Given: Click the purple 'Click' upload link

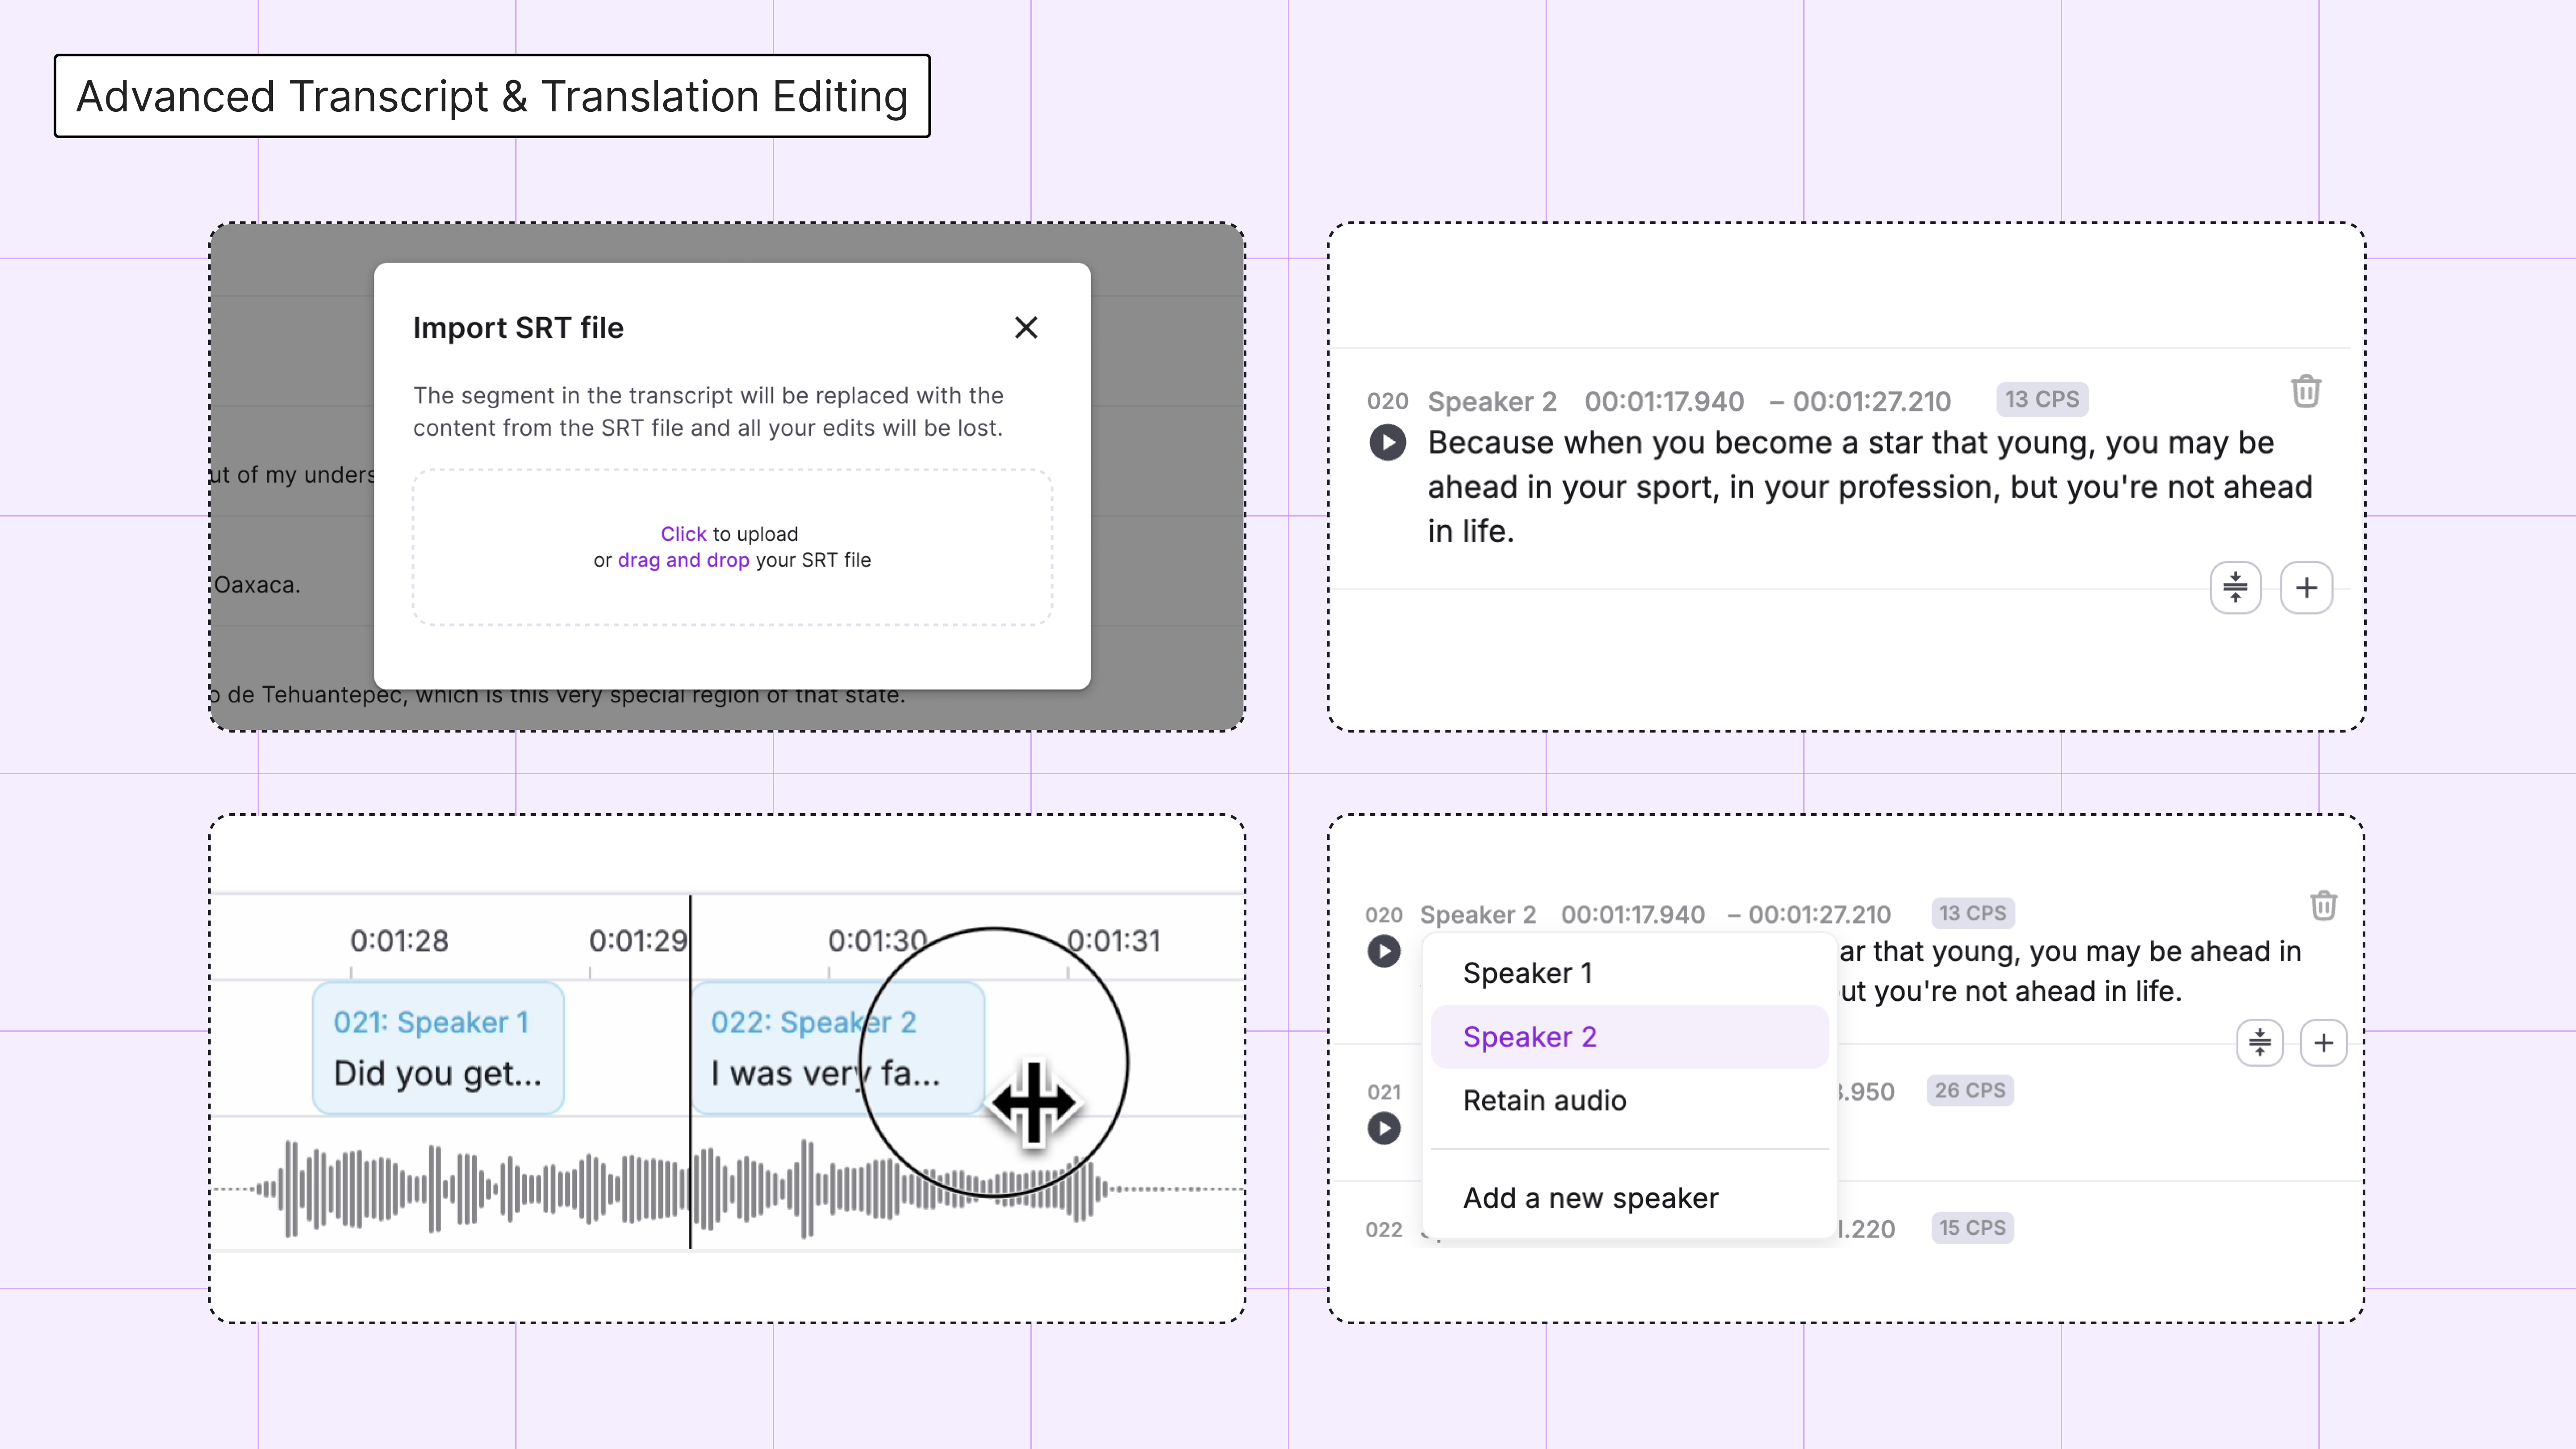Looking at the screenshot, I should point(683,534).
